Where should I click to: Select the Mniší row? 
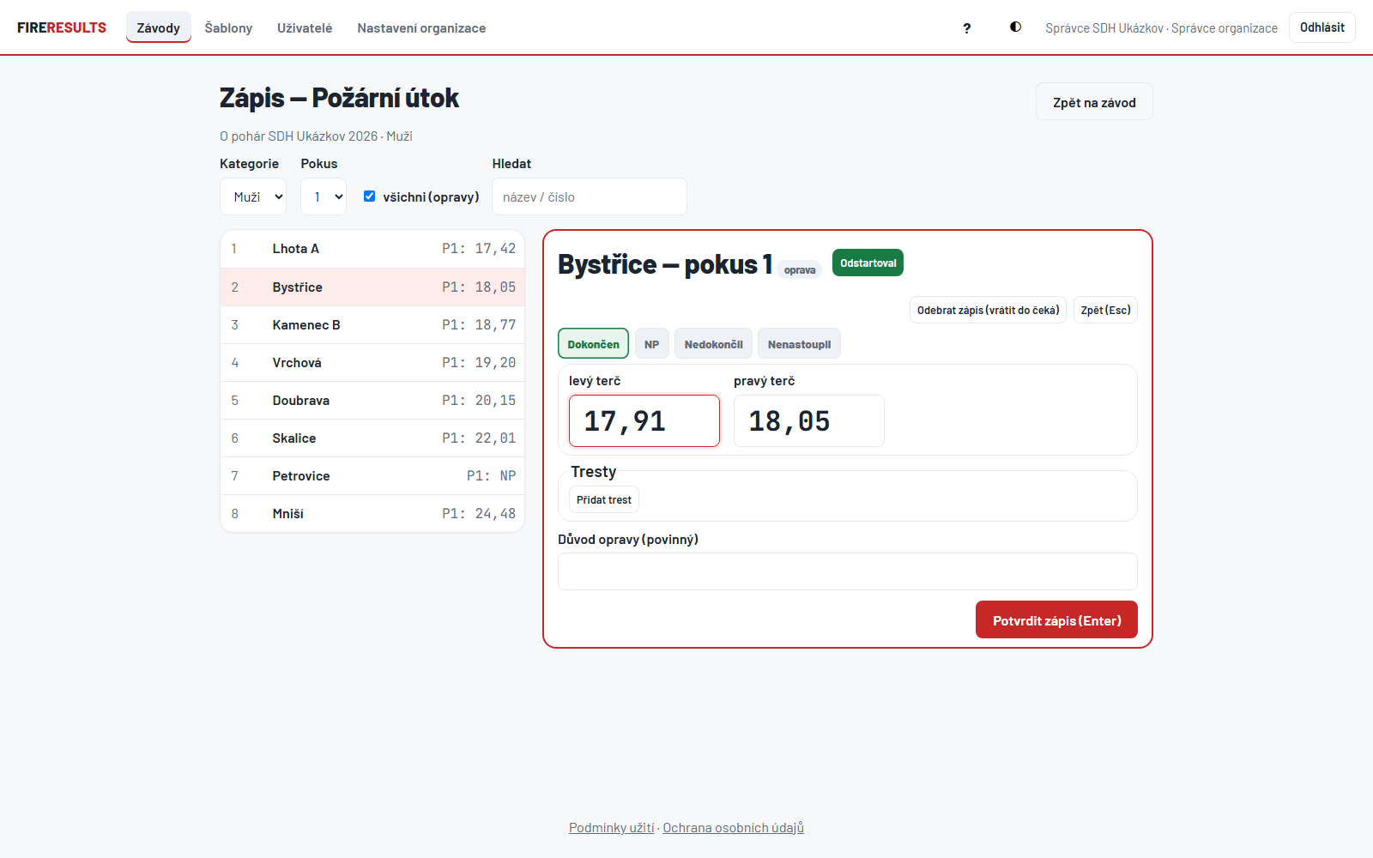pyautogui.click(x=372, y=513)
